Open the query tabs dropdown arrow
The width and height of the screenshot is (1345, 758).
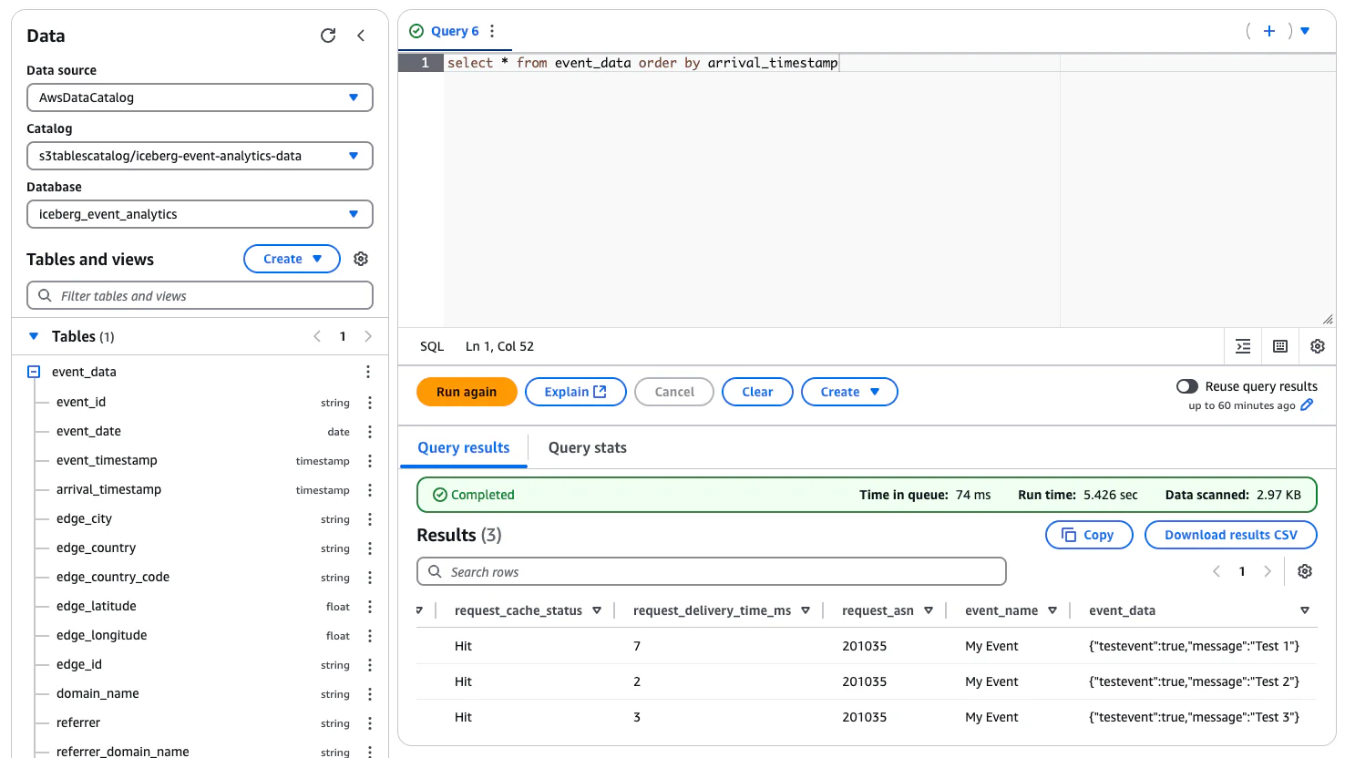[x=1305, y=31]
